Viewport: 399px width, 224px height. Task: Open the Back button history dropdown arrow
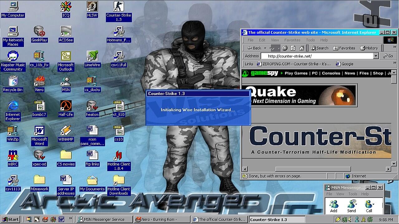tap(265, 48)
